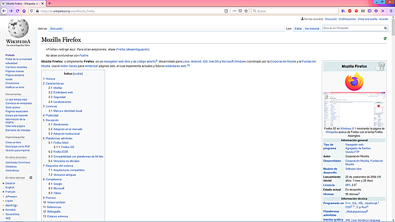395x222 pixels.
Task: Click the Firefox logo image in infobox
Action: point(354,81)
